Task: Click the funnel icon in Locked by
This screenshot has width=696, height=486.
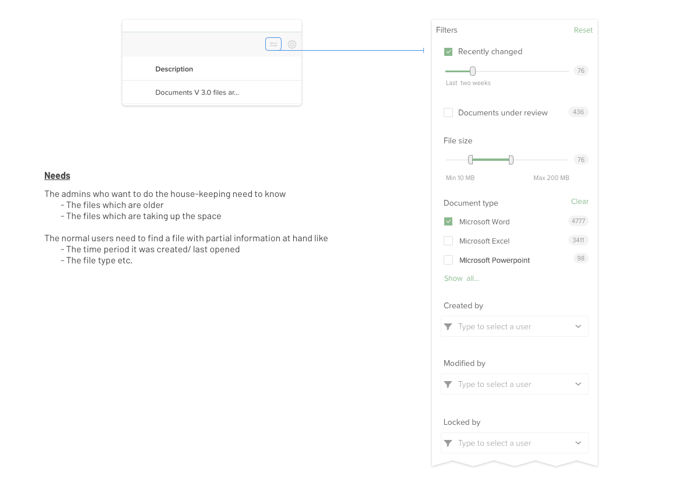Action: pos(448,443)
